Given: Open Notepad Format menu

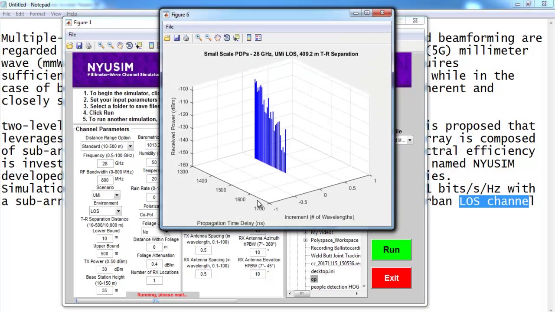Looking at the screenshot, I should 37,14.
